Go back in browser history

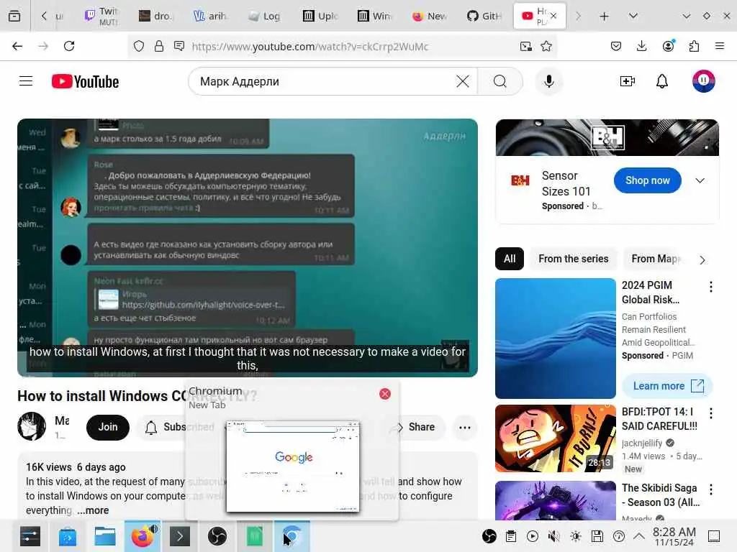coord(17,46)
